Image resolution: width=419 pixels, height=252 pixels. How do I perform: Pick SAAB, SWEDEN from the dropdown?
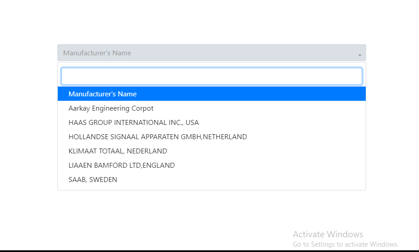click(x=93, y=180)
